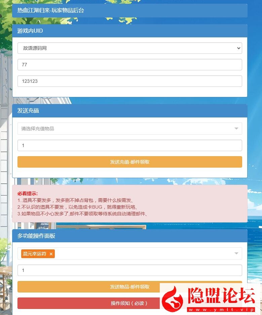This screenshot has height=315, width=262.
Task: Click the 混元幸运符 tag label
Action: [x=35, y=254]
